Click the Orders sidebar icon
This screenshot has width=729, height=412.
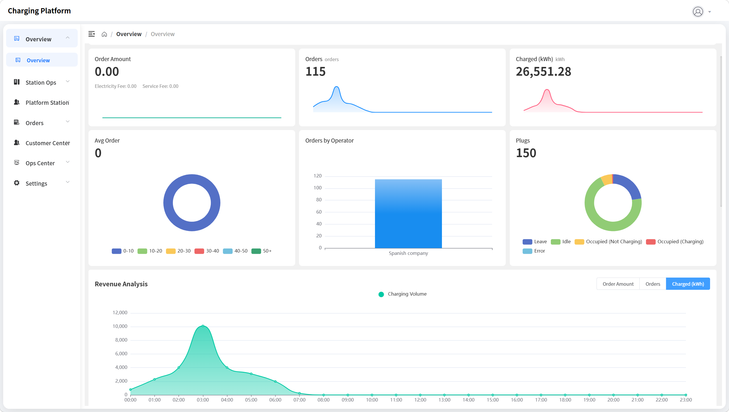click(x=17, y=122)
